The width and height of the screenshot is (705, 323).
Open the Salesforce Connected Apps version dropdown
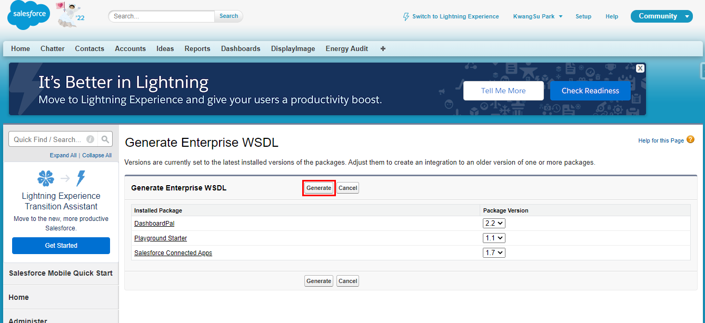point(494,253)
